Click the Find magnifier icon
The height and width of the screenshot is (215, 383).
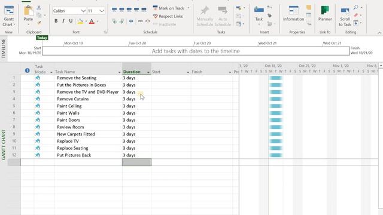356,7
